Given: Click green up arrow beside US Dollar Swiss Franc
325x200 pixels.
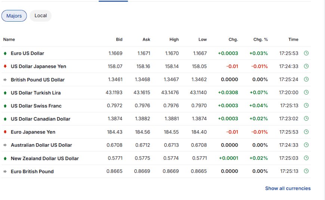Looking at the screenshot, I should 5,106.
